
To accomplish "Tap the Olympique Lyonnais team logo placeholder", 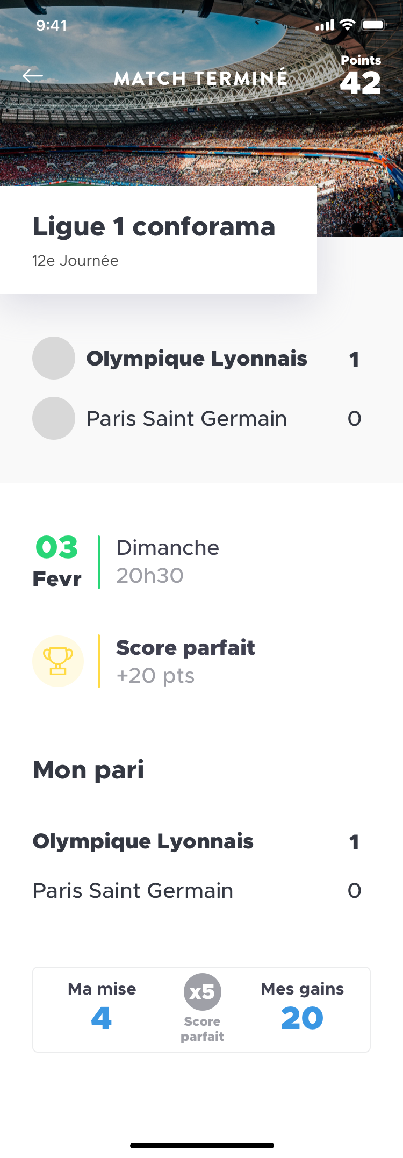I will [54, 358].
